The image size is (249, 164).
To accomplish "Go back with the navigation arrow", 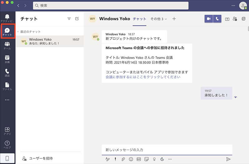I will click(18, 6).
